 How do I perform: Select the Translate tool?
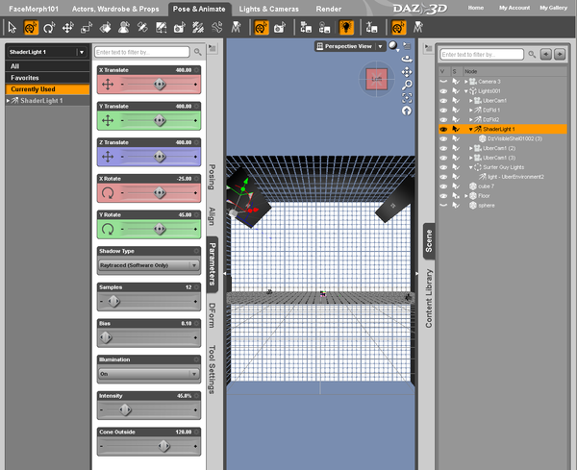[67, 28]
